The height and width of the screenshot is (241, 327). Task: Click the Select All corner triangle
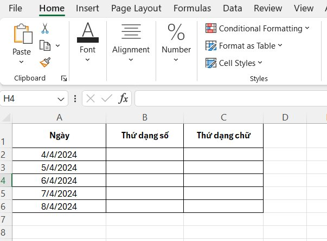click(7, 117)
